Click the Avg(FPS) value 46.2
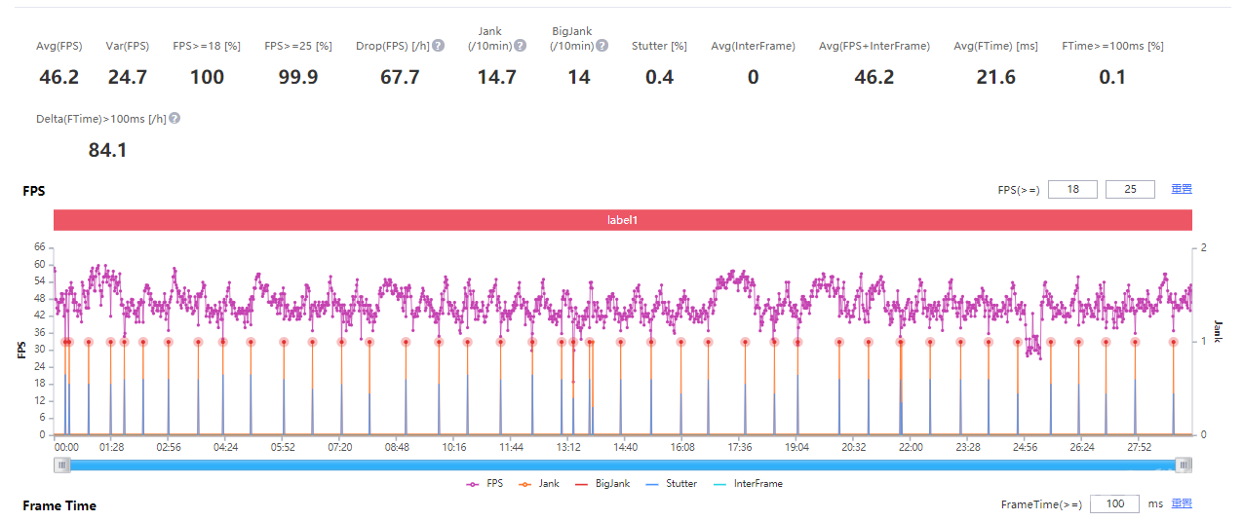 [59, 77]
